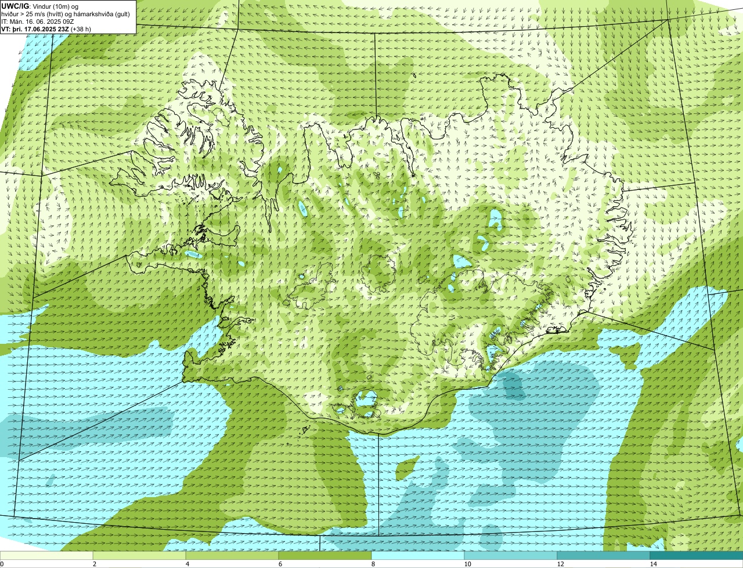Screen dimensions: 743x568
Task: Click the legend scale label "10"
Action: 467,564
